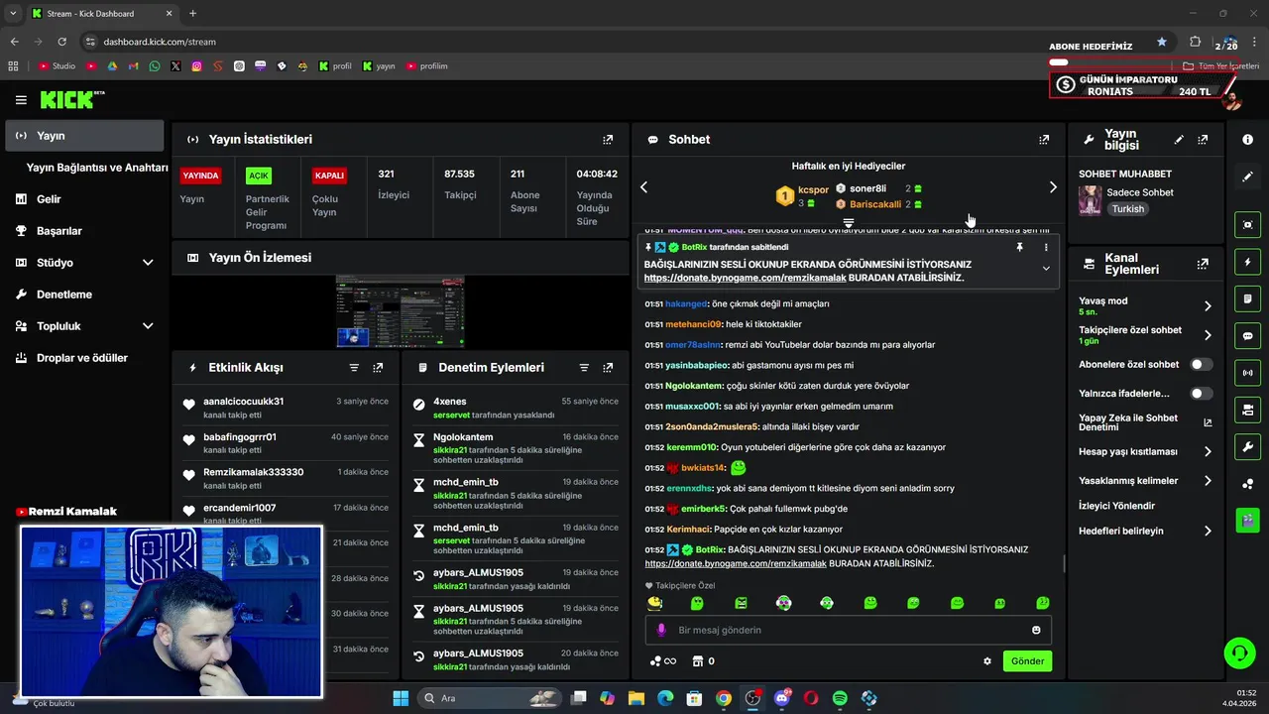
Task: Pop out the Etkinlik Akışı panel
Action: point(378,368)
